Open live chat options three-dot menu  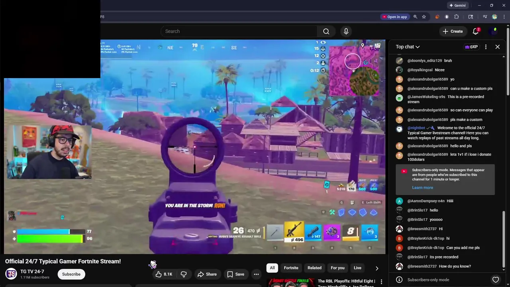(486, 47)
